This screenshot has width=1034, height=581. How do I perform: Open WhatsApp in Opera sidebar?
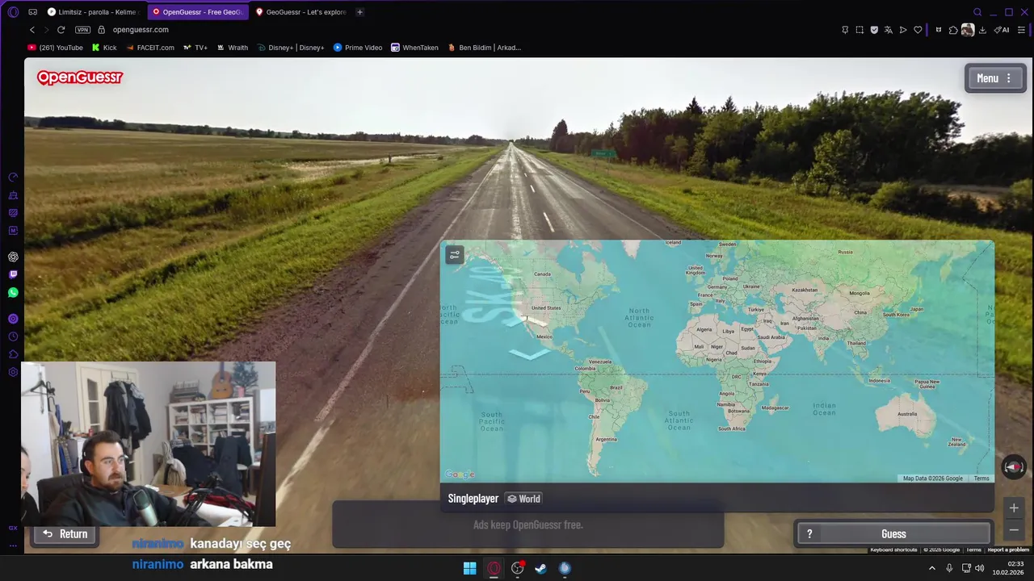click(13, 292)
